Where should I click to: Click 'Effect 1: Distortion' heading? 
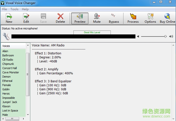point(48,53)
